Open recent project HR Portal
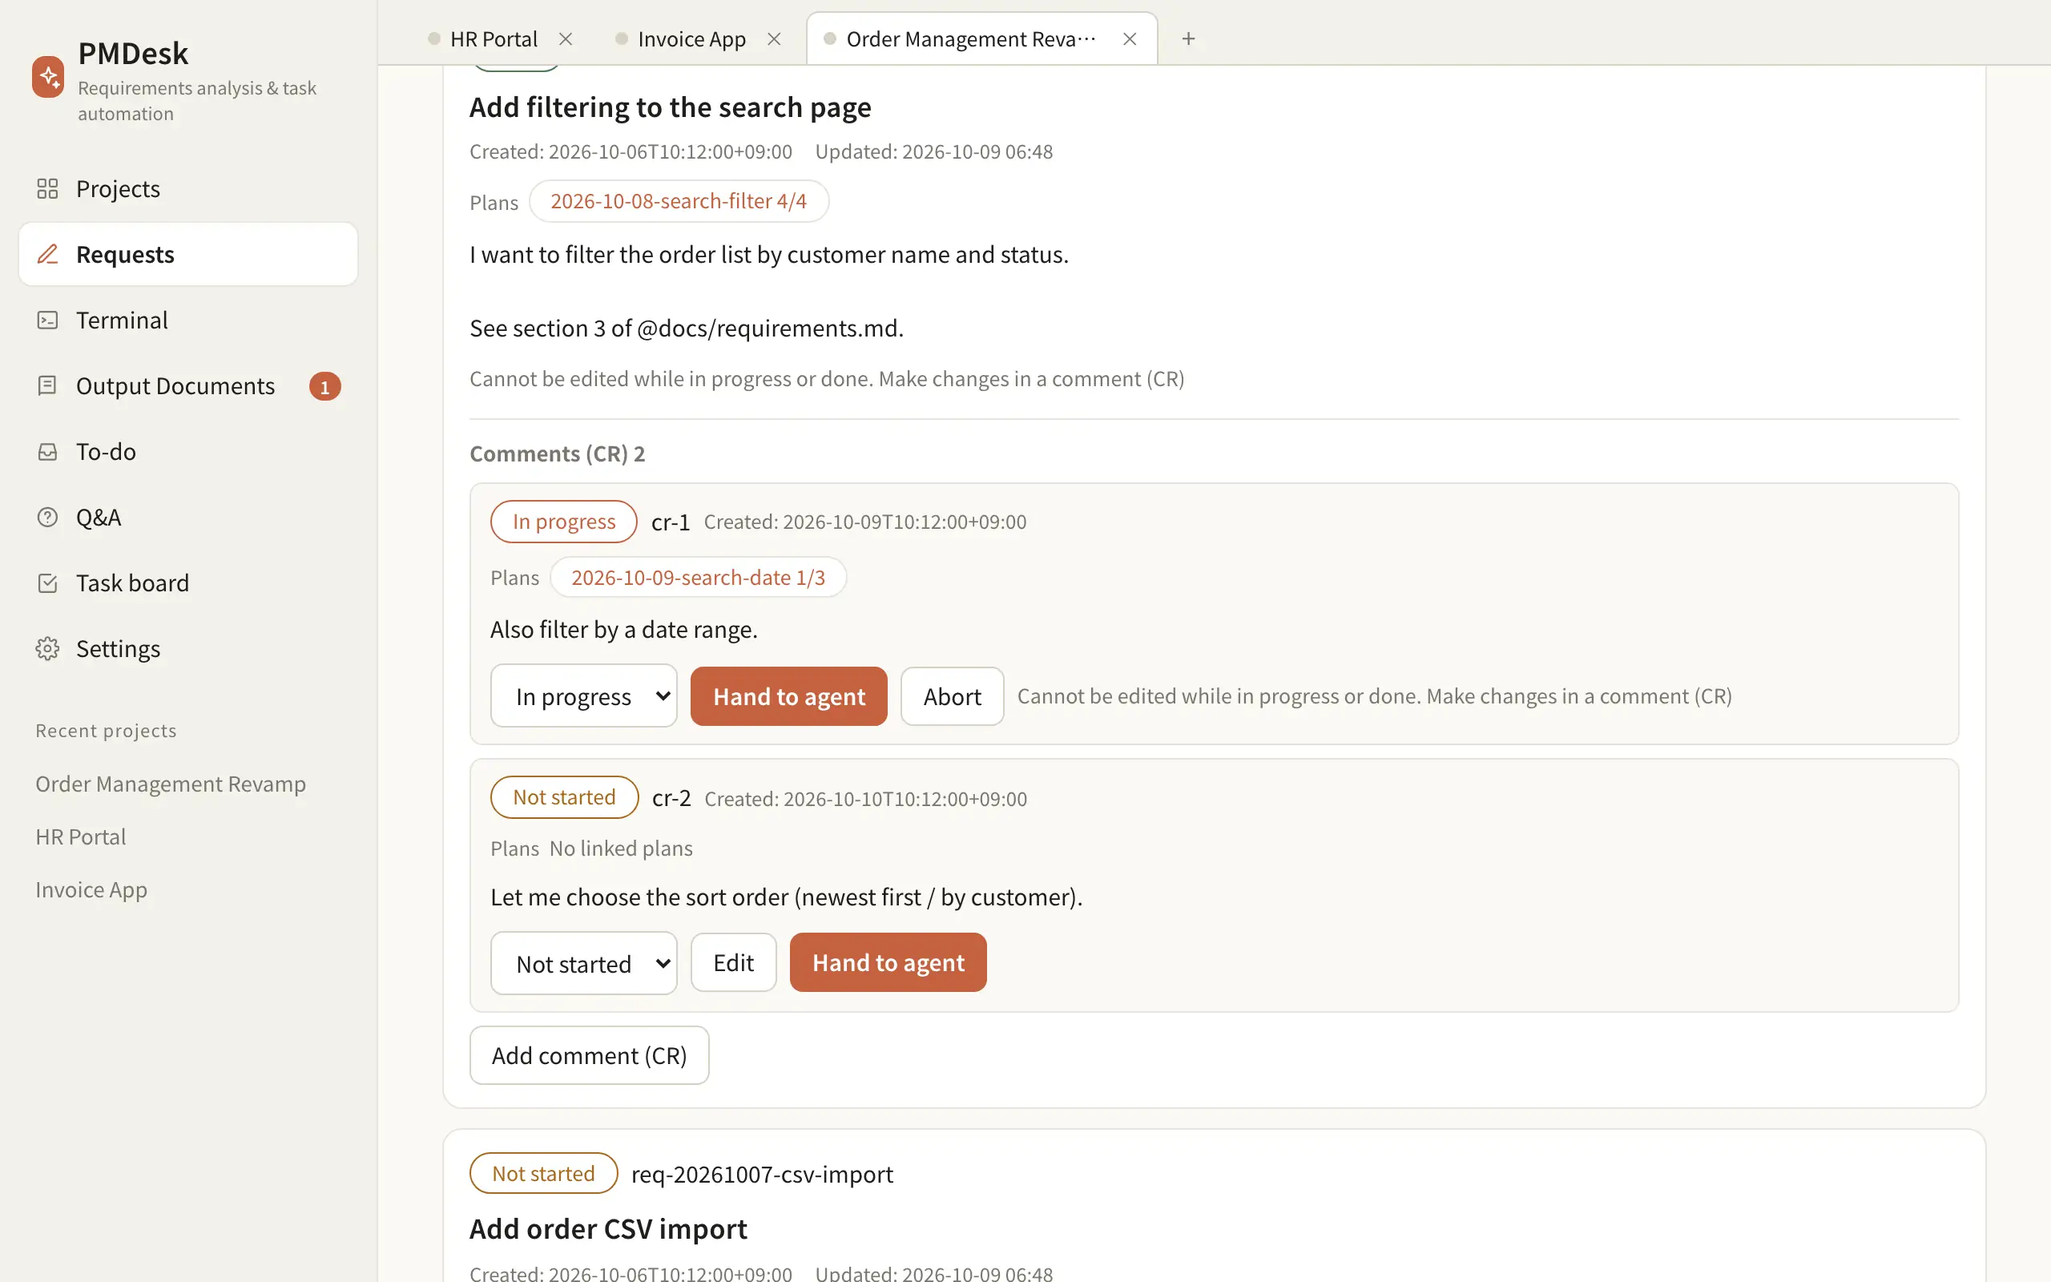 (x=80, y=836)
